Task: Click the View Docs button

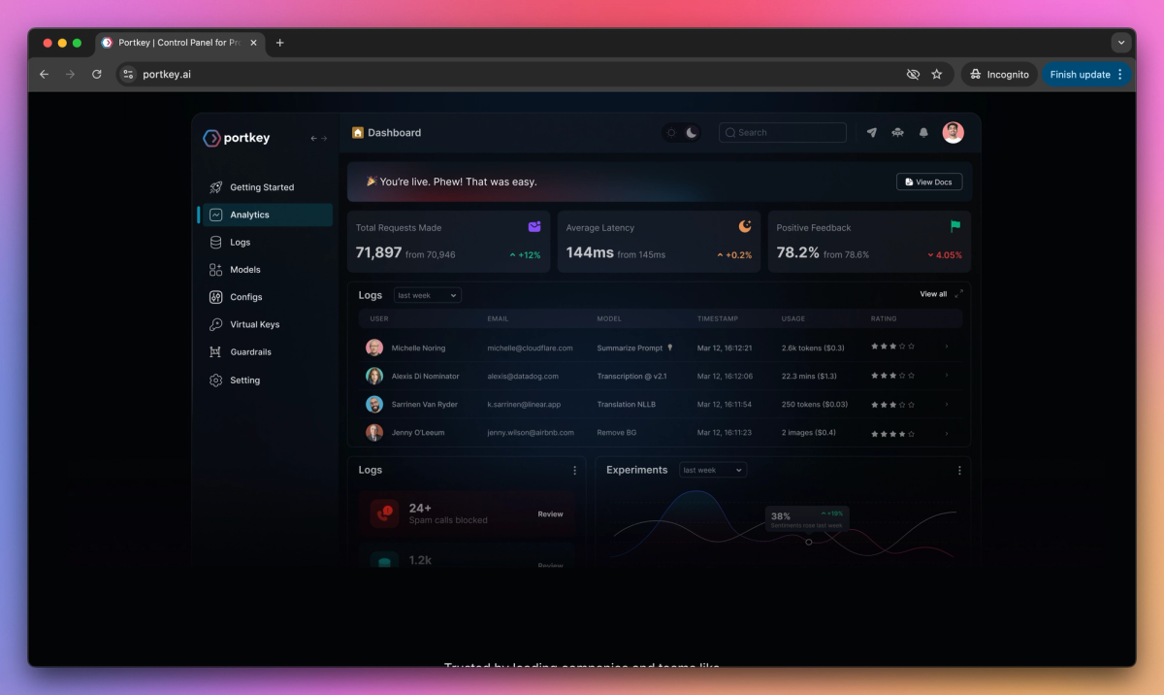Action: [928, 182]
